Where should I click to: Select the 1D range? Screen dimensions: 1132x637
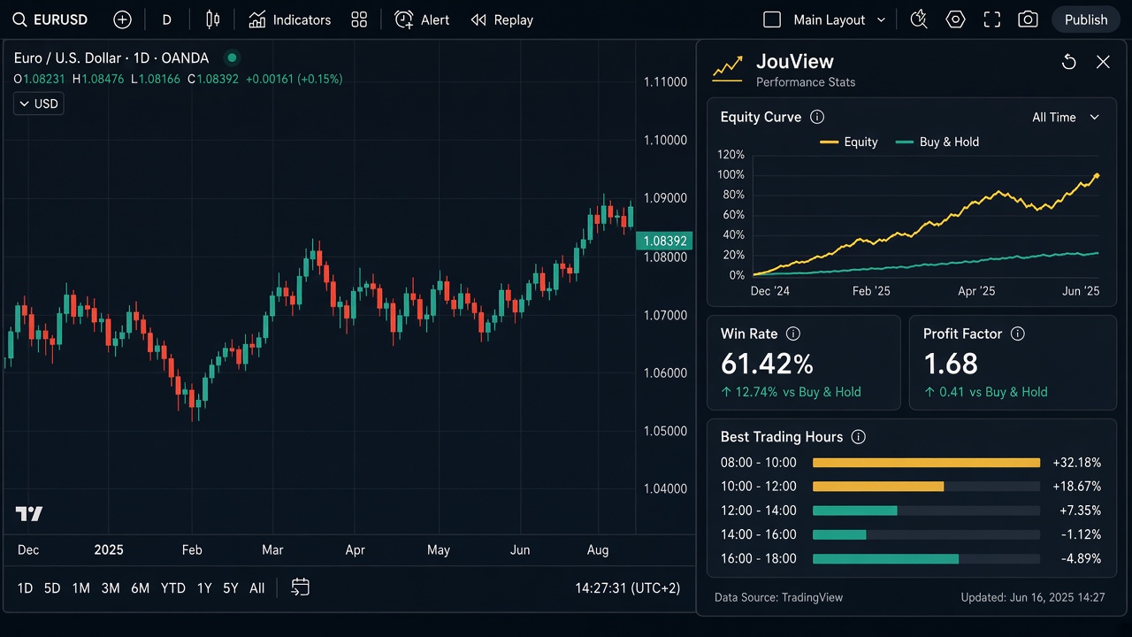click(25, 588)
